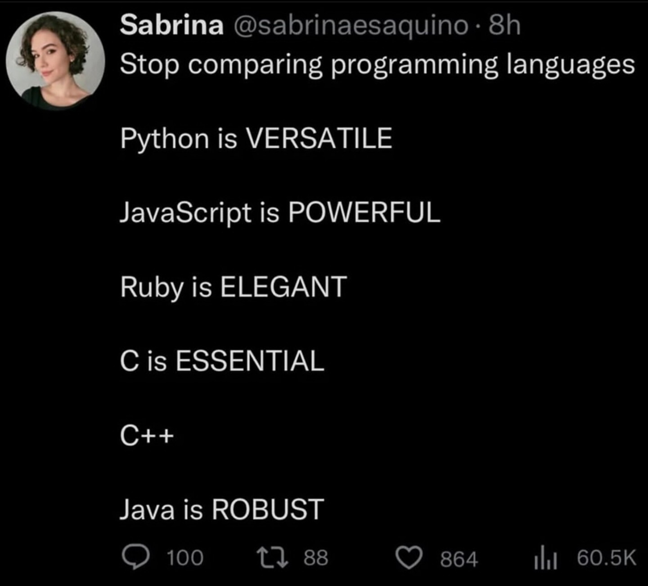
Task: Open the view analytics bar-chart icon
Action: pos(545,559)
